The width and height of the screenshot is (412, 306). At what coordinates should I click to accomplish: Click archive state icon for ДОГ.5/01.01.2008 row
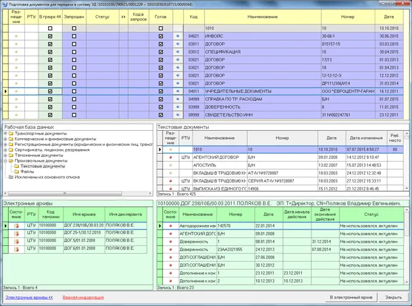[x=16, y=242]
